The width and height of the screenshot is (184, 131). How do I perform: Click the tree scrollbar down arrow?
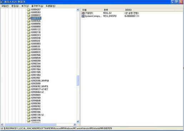[x=78, y=121]
